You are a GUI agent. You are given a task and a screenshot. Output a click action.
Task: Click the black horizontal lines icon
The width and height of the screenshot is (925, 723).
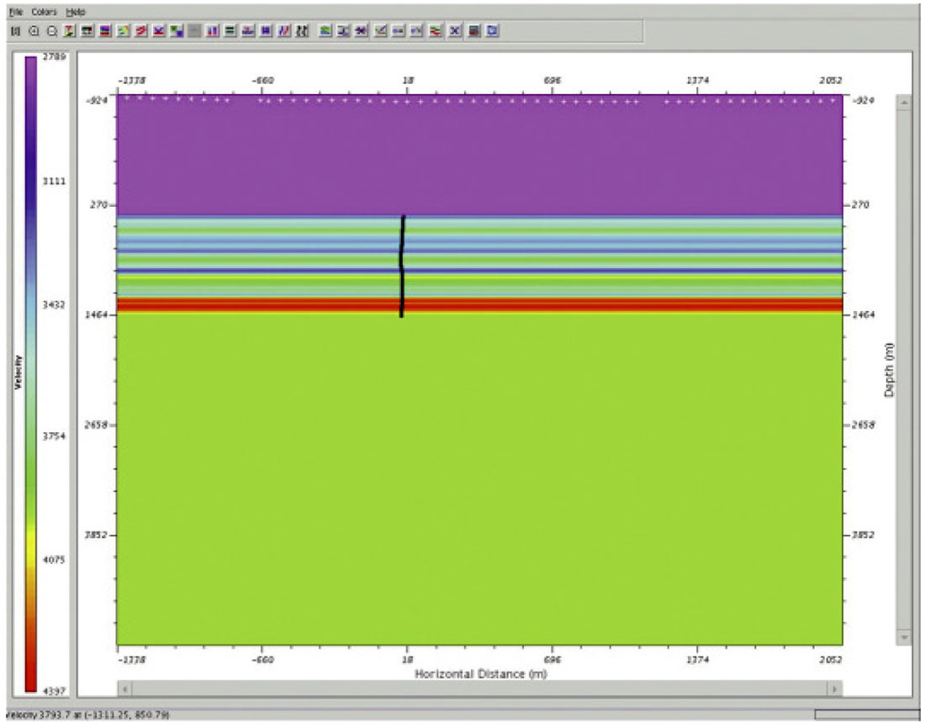click(230, 30)
